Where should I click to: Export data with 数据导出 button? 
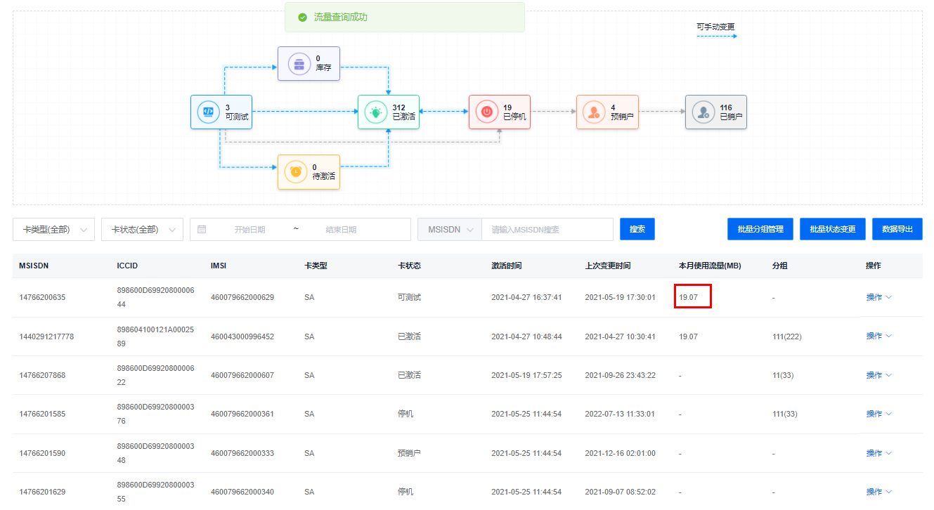(897, 229)
